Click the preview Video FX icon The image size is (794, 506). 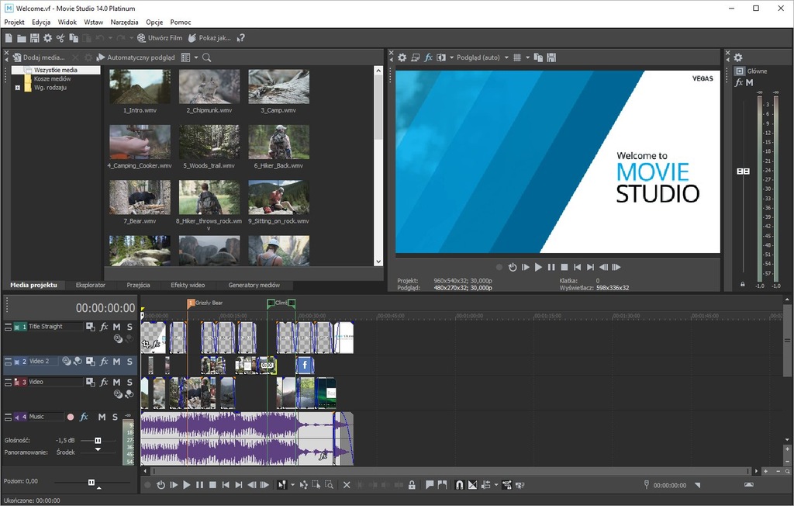pos(429,57)
